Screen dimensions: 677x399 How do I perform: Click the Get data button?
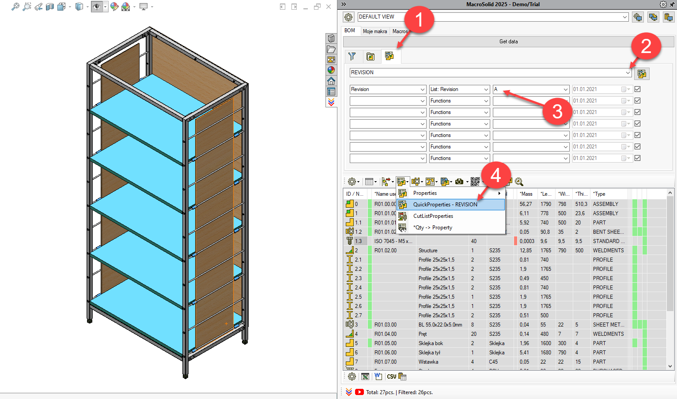coord(509,42)
